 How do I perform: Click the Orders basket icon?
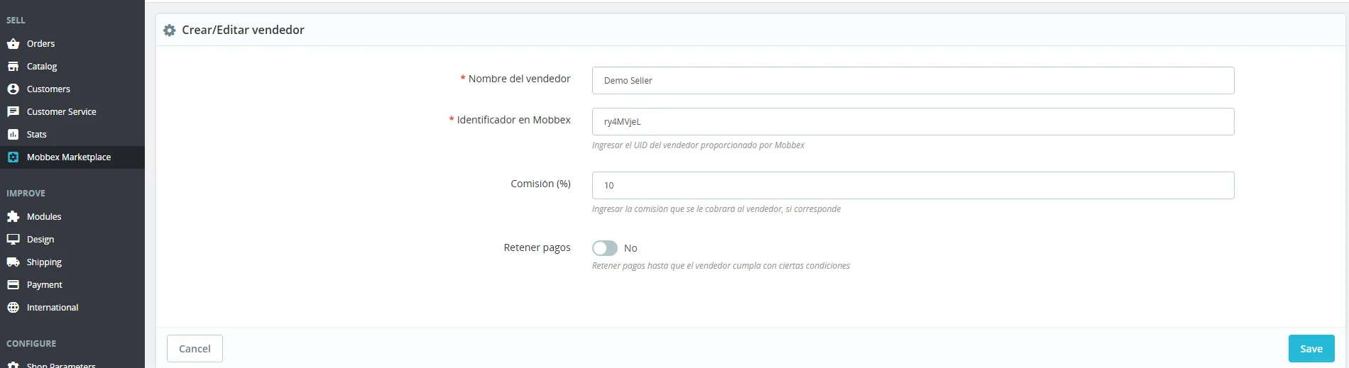(13, 44)
